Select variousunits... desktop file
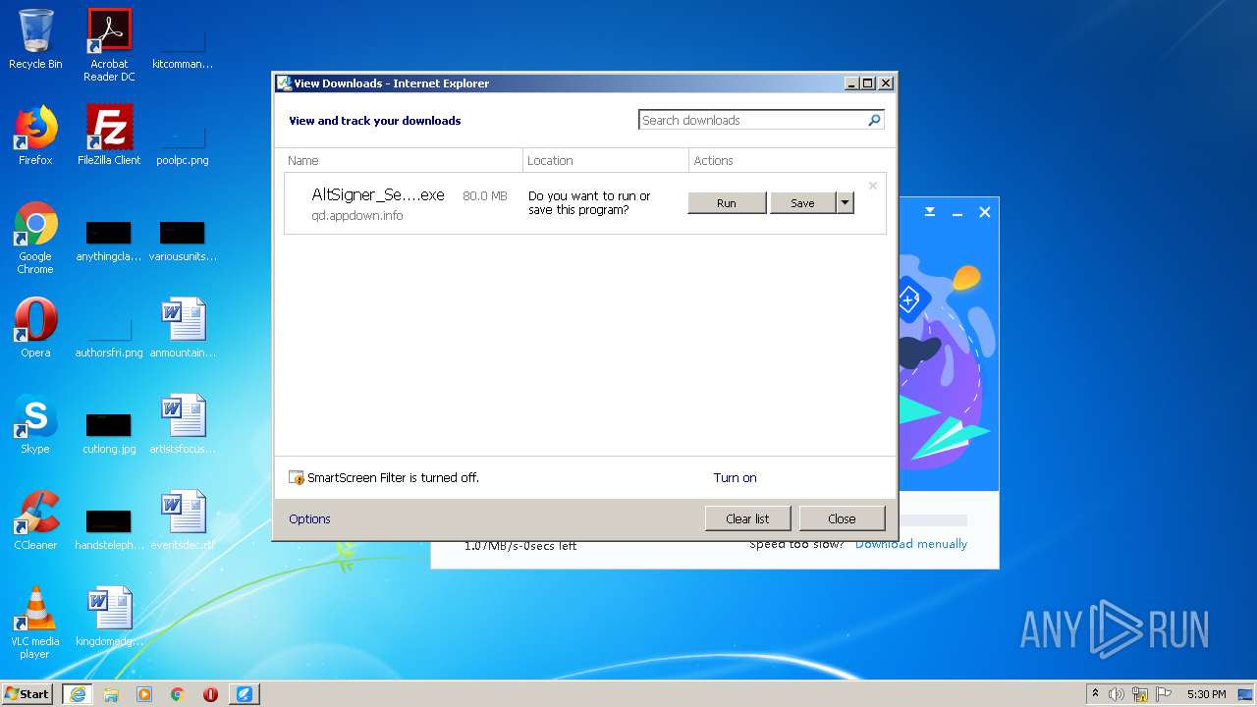Image resolution: width=1257 pixels, height=707 pixels. click(183, 242)
